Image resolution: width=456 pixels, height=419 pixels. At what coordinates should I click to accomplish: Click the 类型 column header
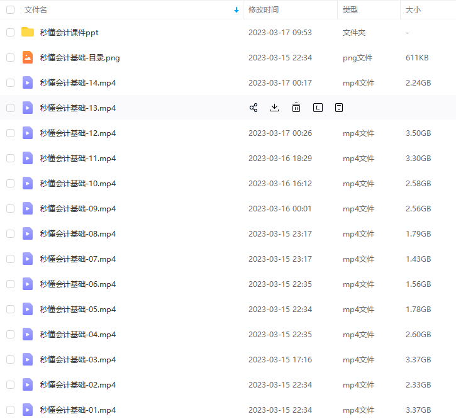tap(350, 10)
